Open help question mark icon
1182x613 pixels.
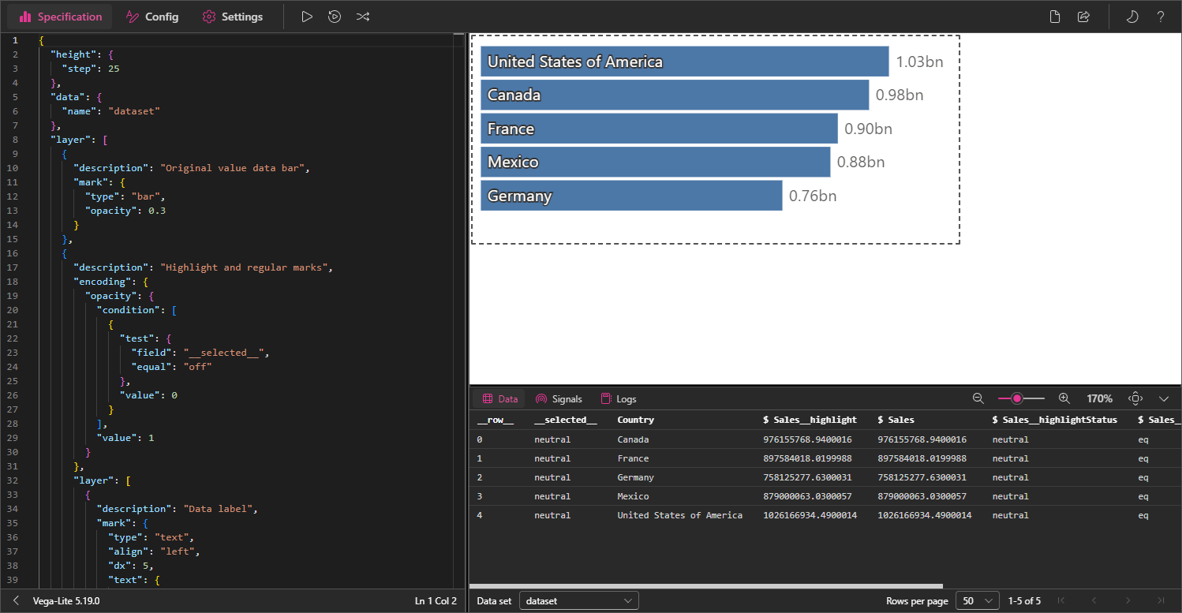1161,17
